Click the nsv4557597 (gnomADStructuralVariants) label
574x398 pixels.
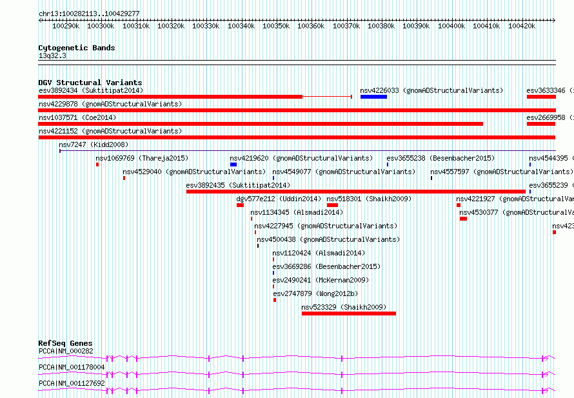pos(502,172)
